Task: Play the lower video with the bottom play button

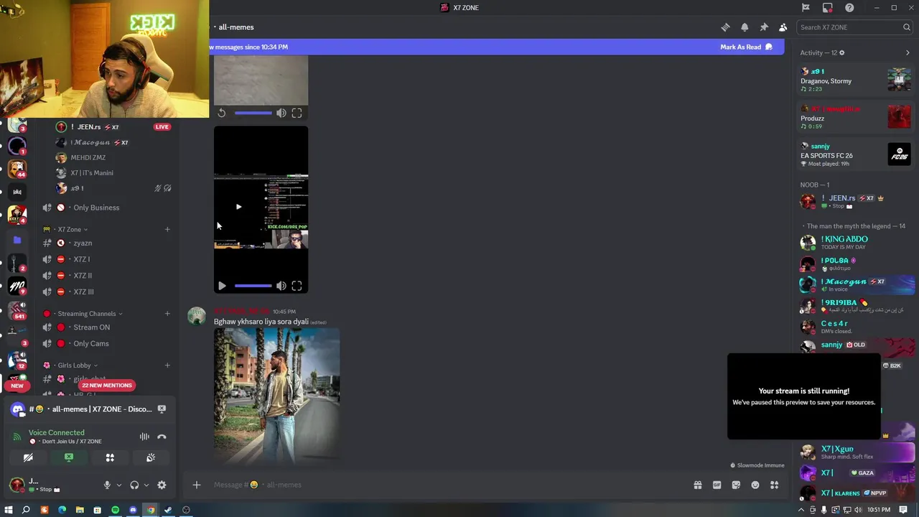Action: click(x=222, y=286)
